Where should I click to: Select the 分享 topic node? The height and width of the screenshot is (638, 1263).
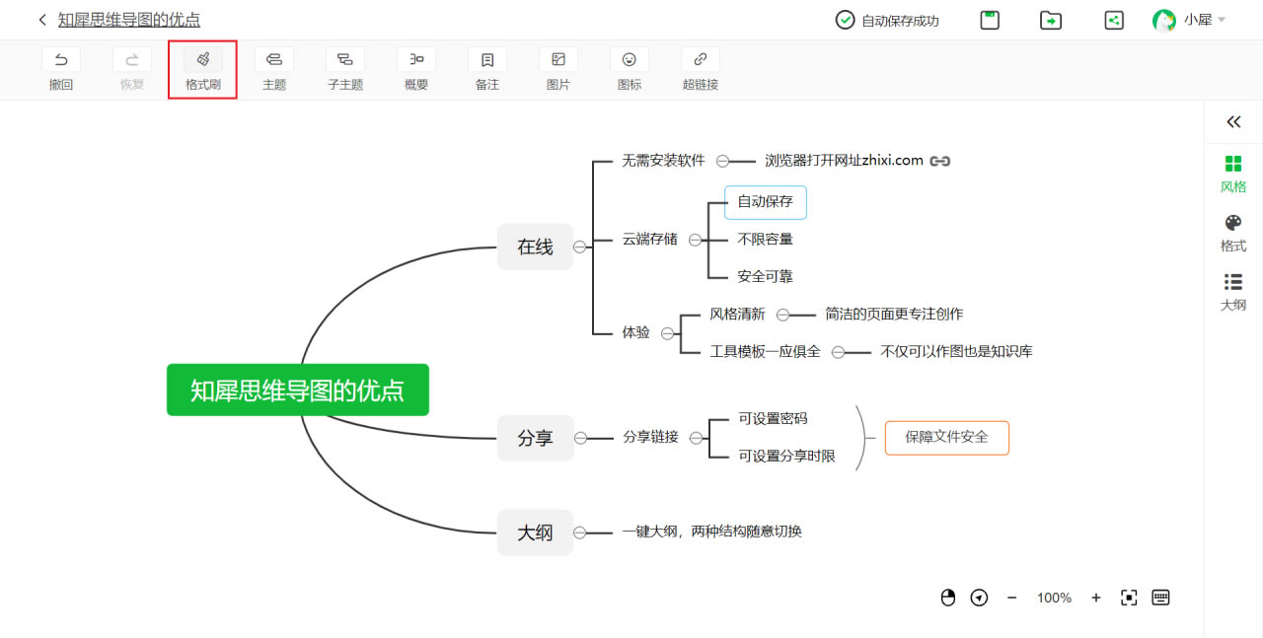[535, 438]
